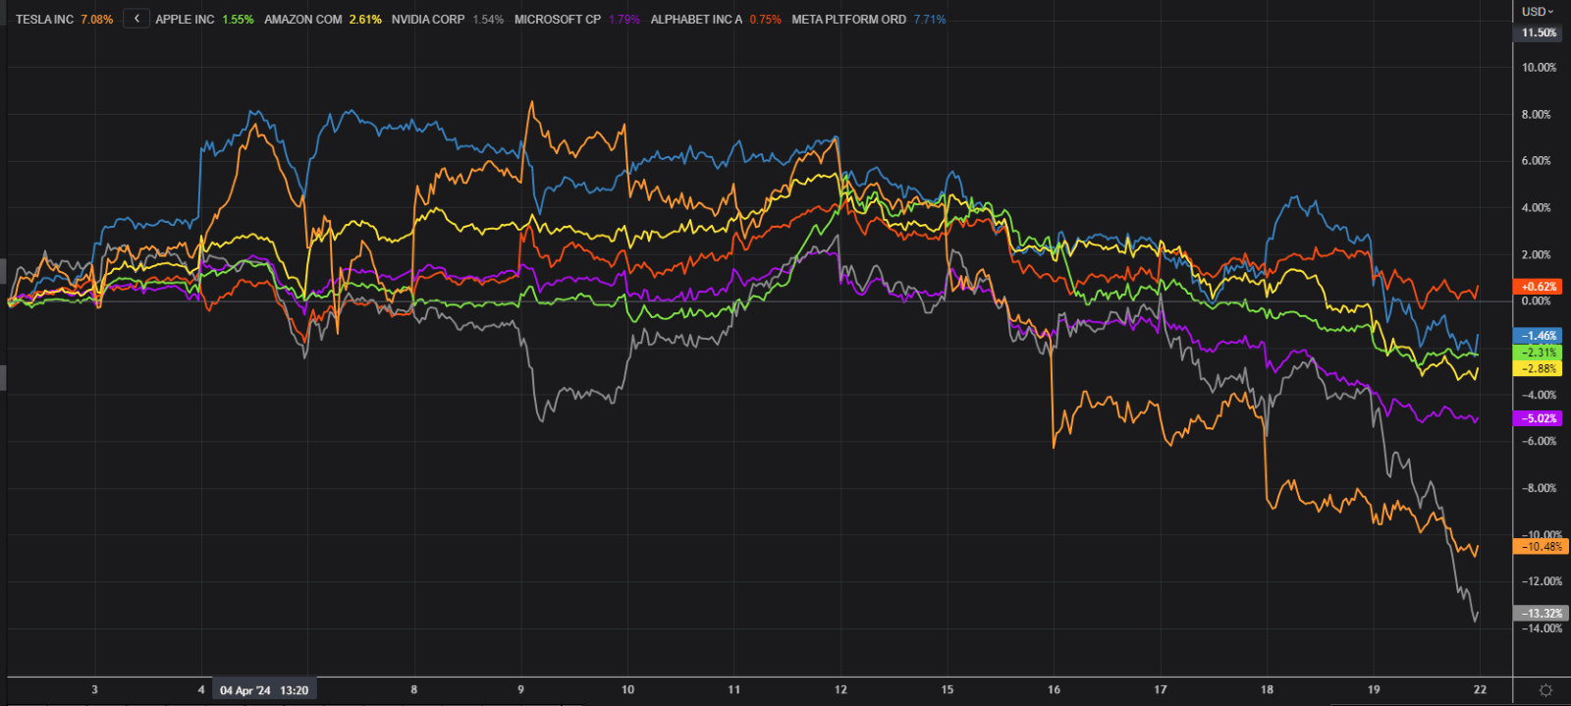Click date 15 on the time axis
This screenshot has width=1571, height=706.
click(947, 689)
